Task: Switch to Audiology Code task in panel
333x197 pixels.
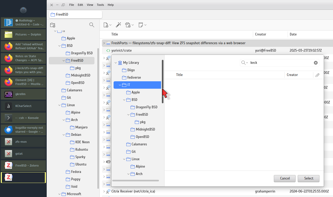Action: pyautogui.click(x=23, y=23)
